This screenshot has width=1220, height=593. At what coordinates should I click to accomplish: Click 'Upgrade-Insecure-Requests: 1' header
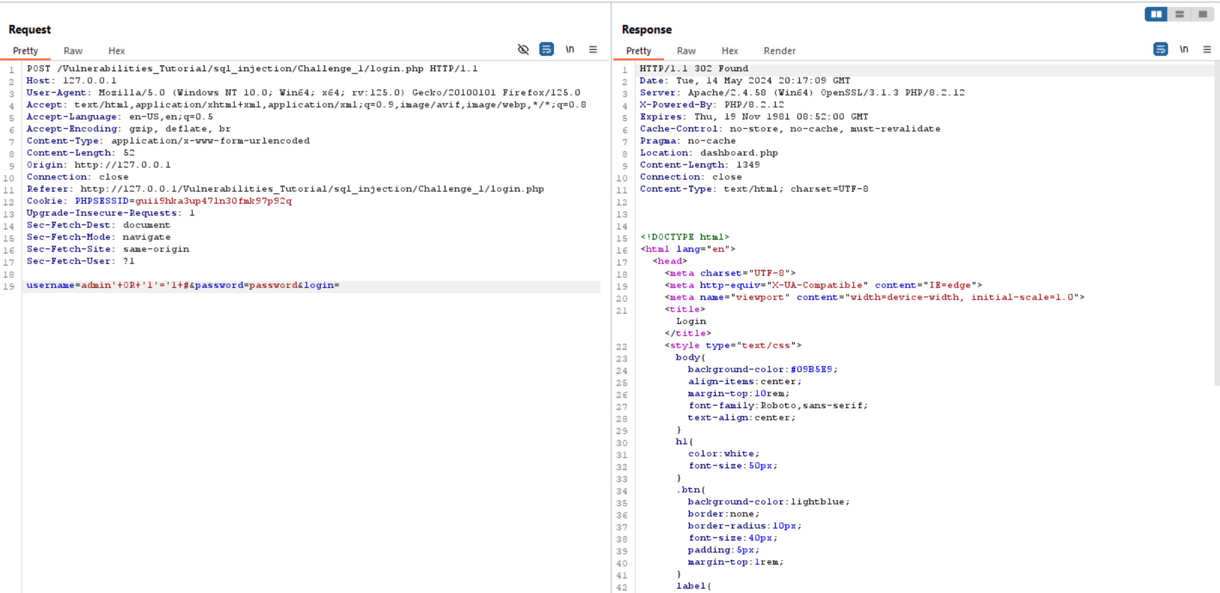coord(111,213)
